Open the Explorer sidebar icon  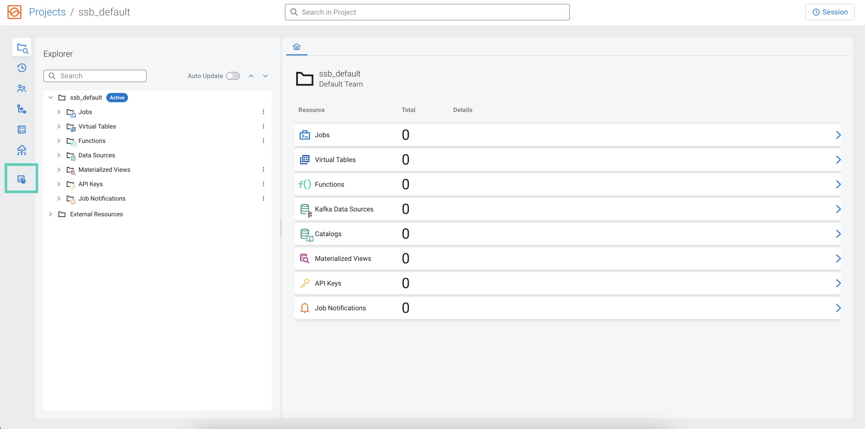[x=22, y=48]
